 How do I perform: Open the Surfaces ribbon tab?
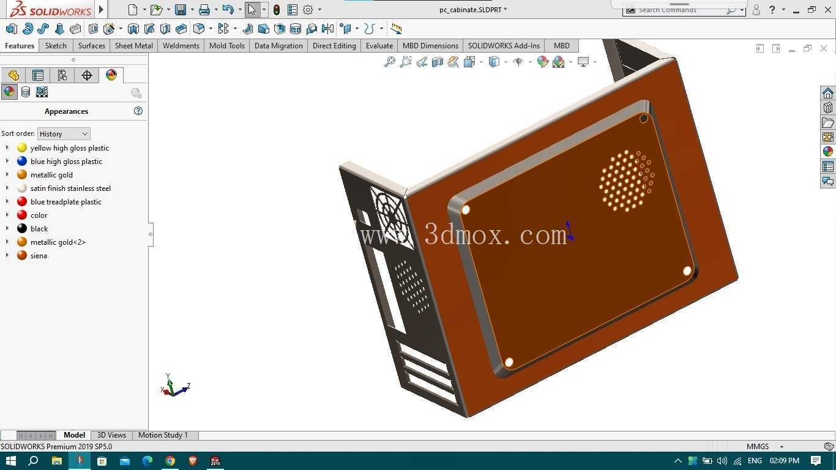92,46
